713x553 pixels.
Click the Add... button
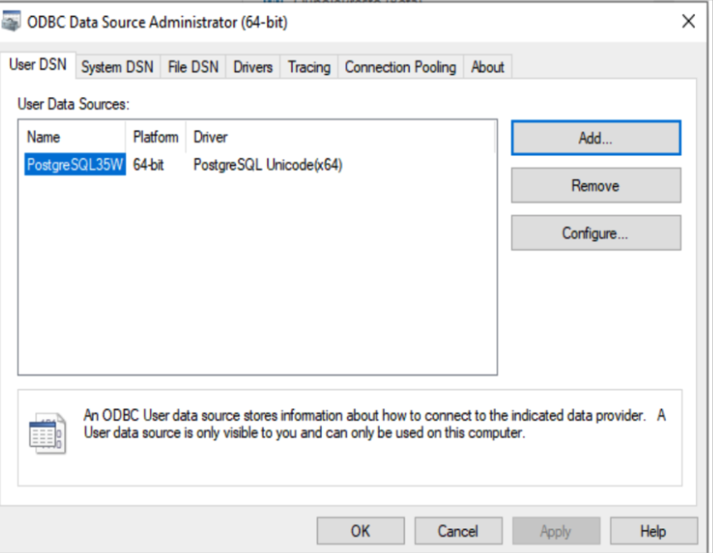pyautogui.click(x=595, y=138)
